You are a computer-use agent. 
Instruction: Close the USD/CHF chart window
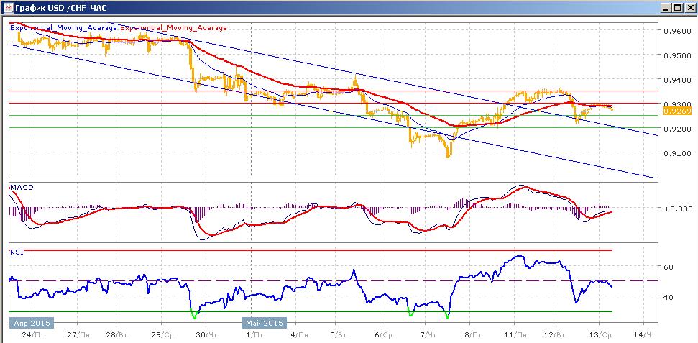click(688, 8)
